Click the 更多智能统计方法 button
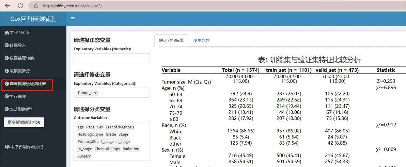Viewport: 406px width, 167px height. tap(24, 122)
